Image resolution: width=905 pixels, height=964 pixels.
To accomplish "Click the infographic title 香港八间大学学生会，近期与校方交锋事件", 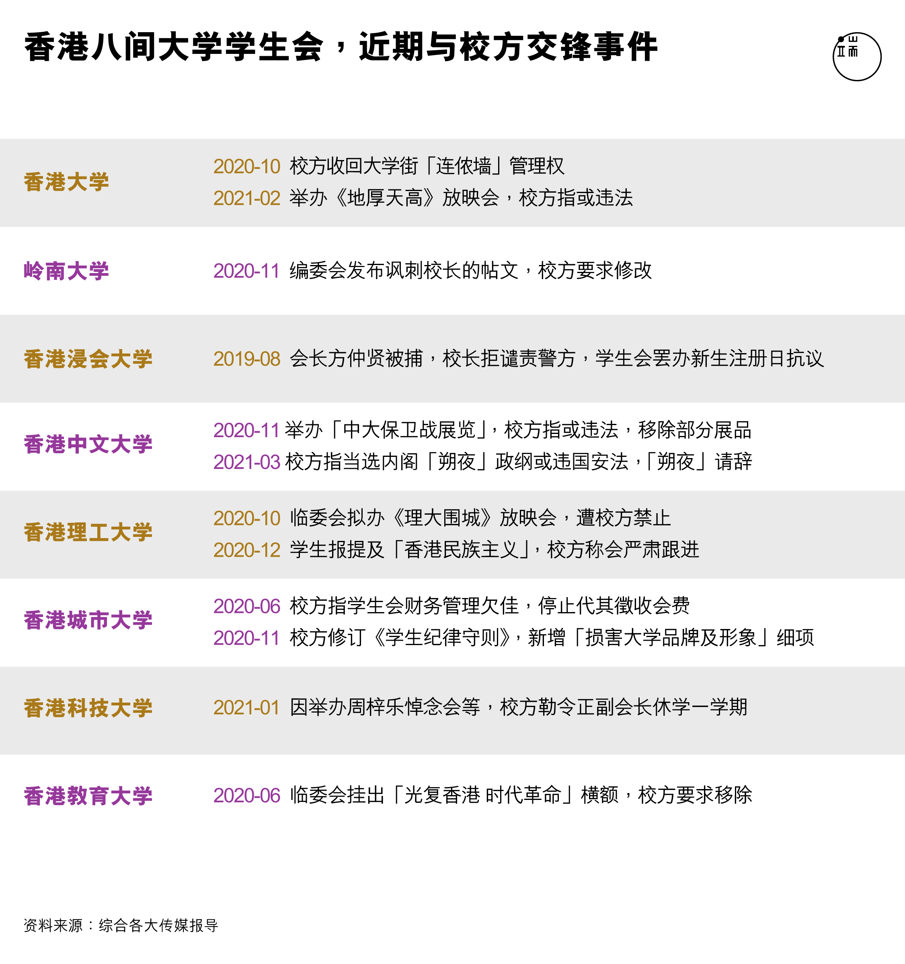I will click(341, 47).
